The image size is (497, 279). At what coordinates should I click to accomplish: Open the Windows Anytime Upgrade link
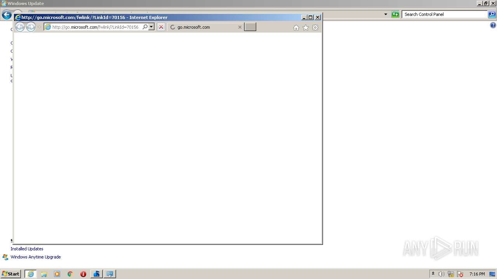tap(36, 257)
